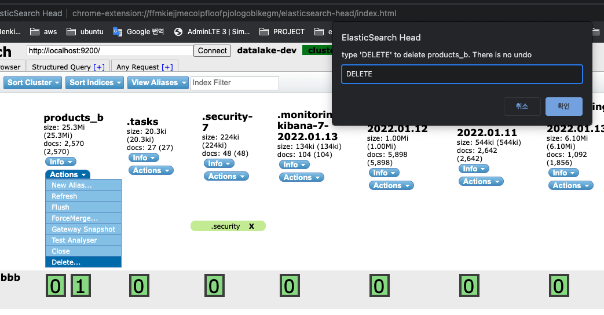Click the Connect button
Image resolution: width=604 pixels, height=315 pixels.
click(x=213, y=50)
